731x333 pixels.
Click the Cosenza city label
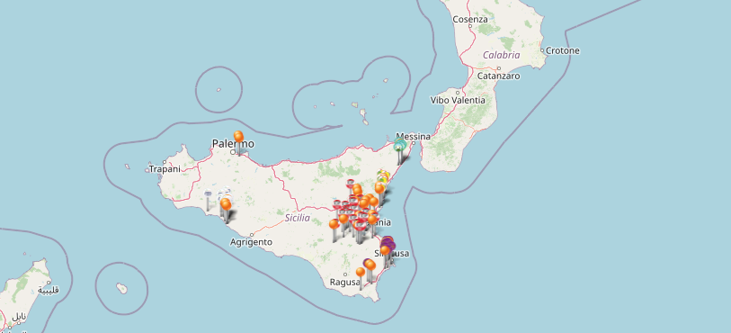[470, 20]
